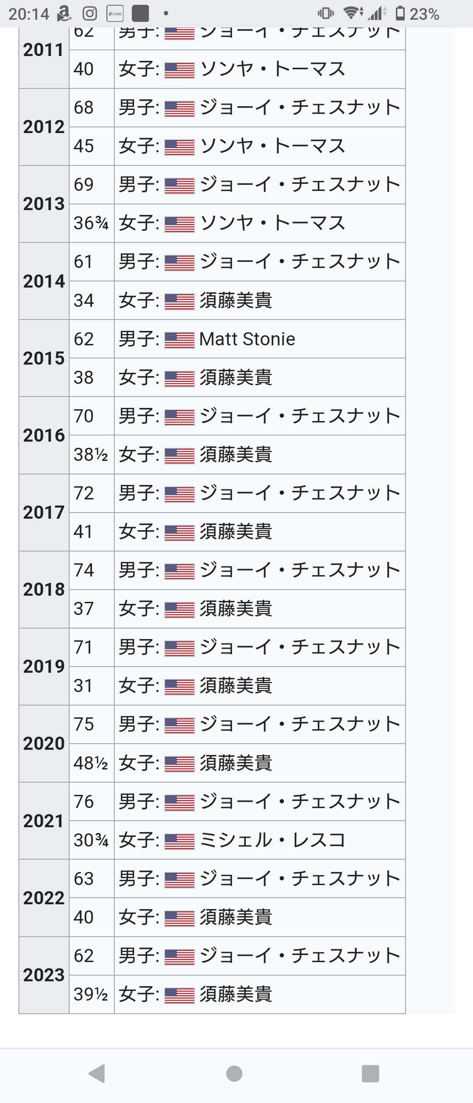Open the Matt Stonie link for 2015
473x1103 pixels.
247,339
